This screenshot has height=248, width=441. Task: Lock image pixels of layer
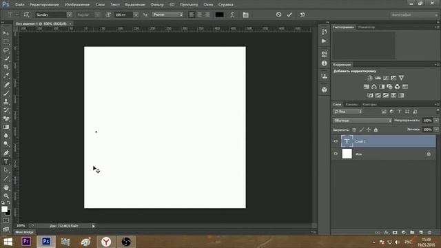click(x=361, y=130)
